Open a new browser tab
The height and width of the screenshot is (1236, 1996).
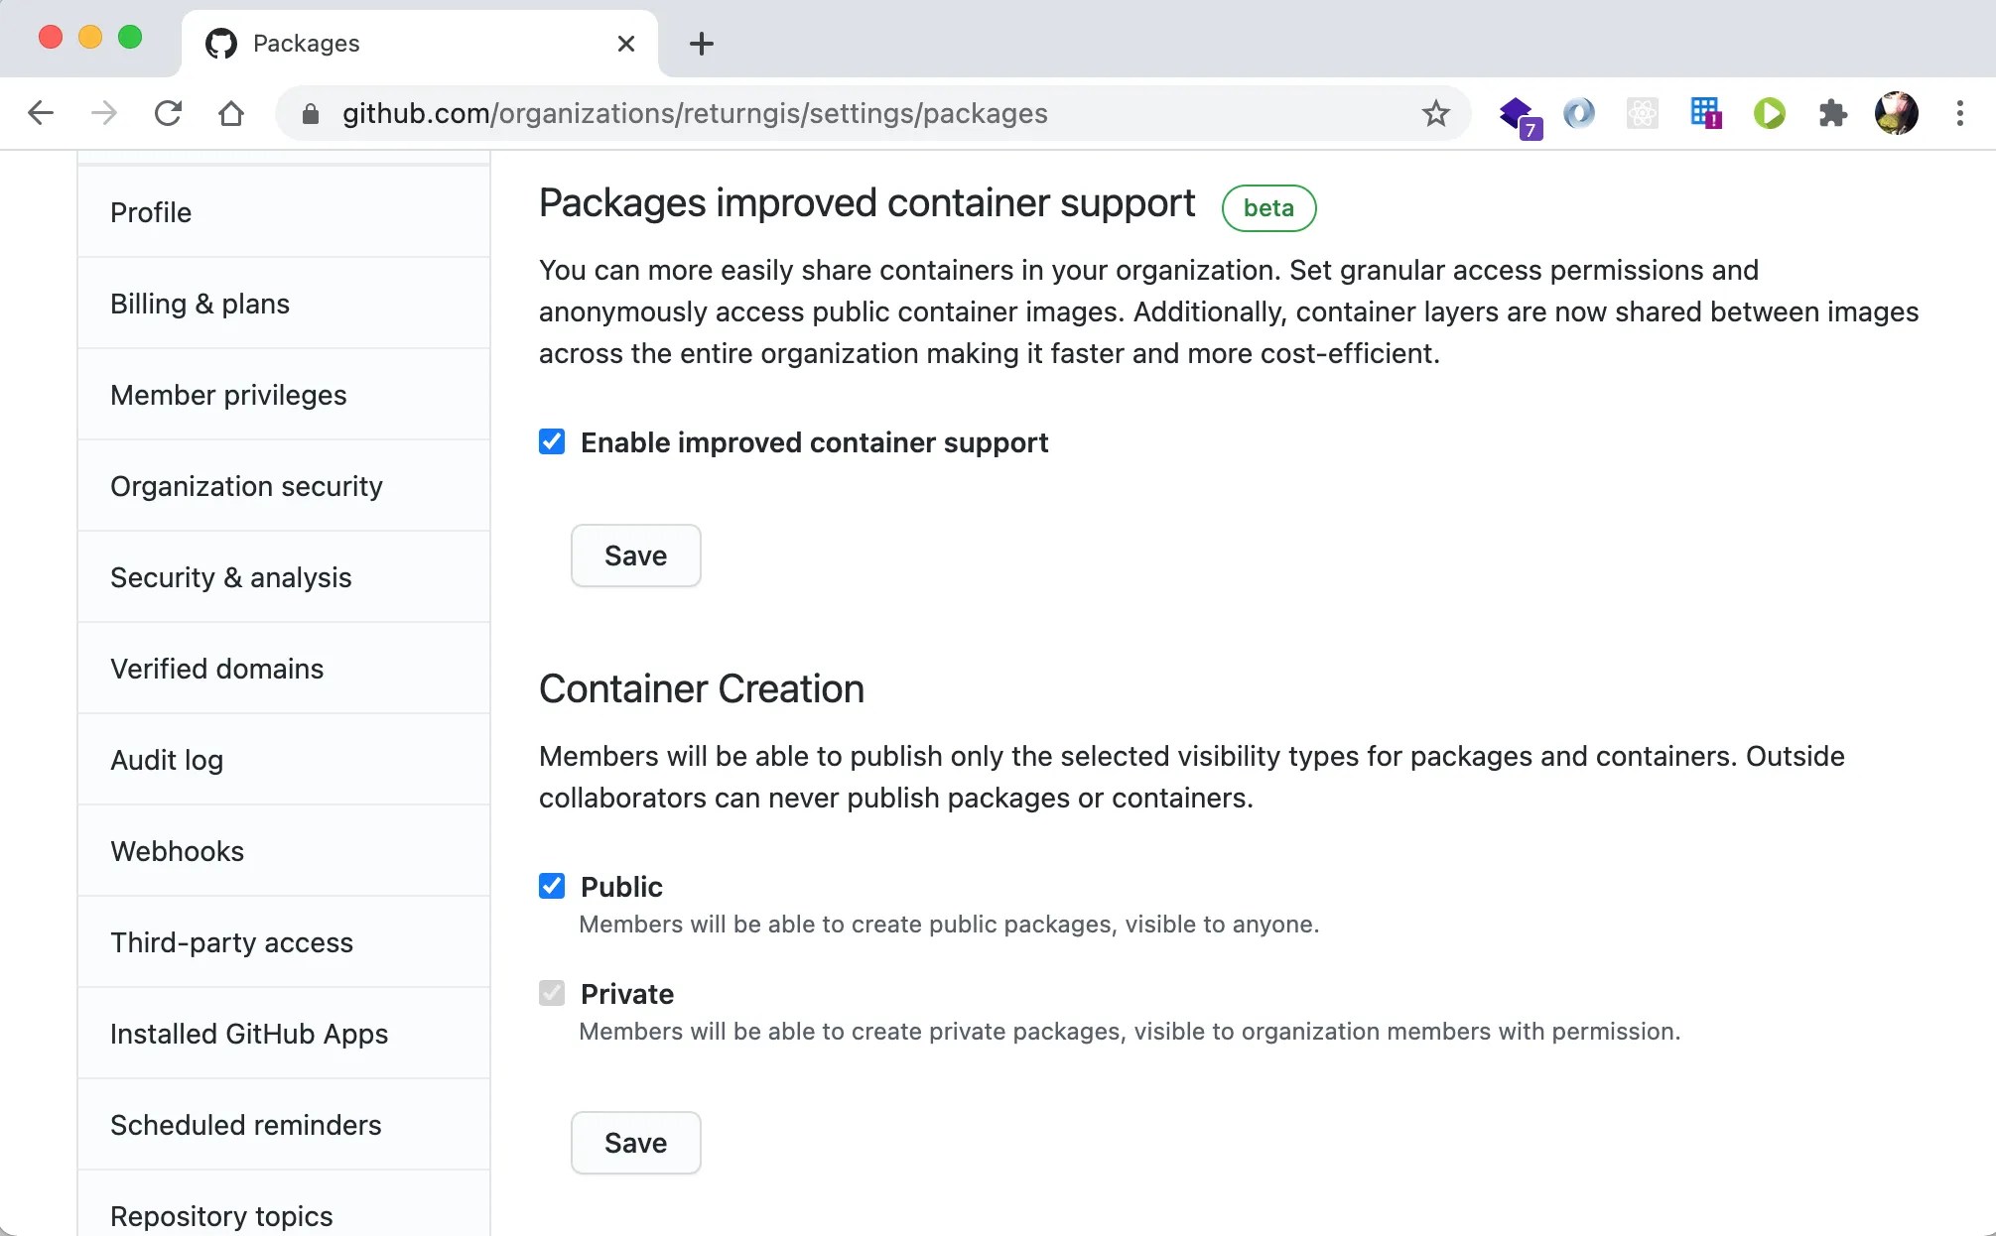701,44
